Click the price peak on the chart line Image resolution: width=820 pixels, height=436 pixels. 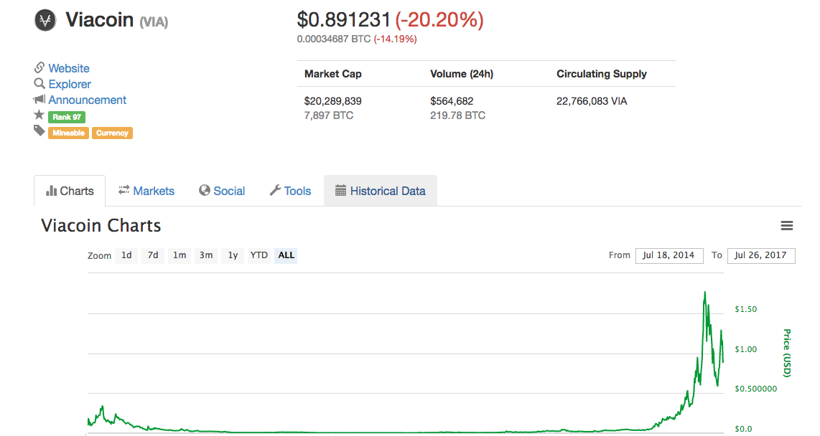(x=705, y=293)
